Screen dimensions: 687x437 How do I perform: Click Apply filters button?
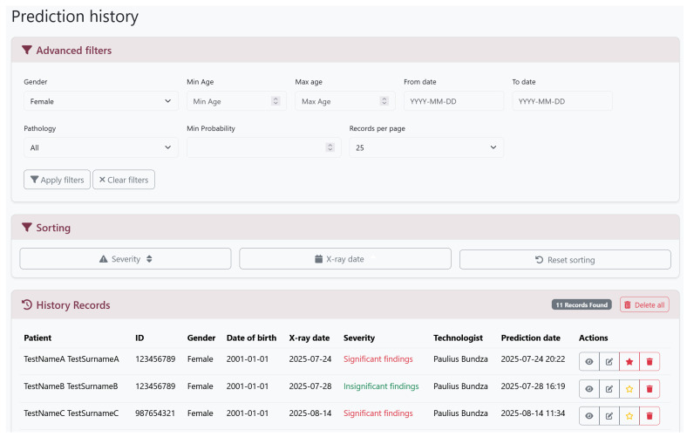(x=57, y=180)
